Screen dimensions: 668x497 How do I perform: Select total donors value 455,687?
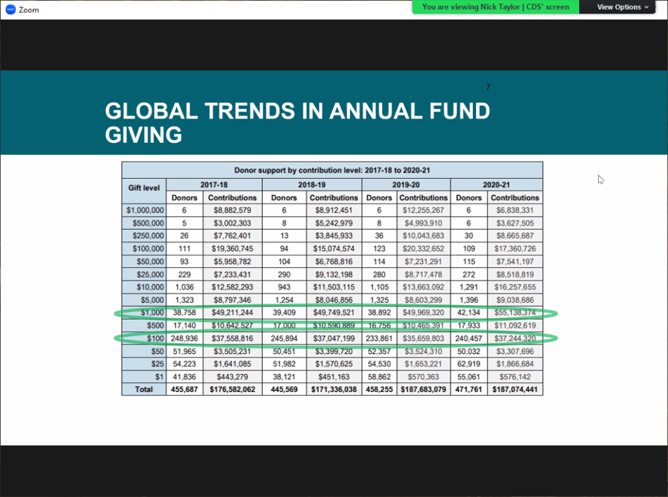185,389
